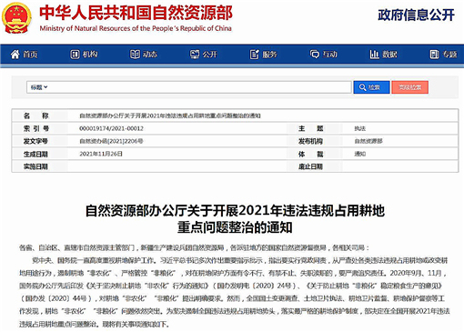Click the 实施日期 field label

[35, 166]
